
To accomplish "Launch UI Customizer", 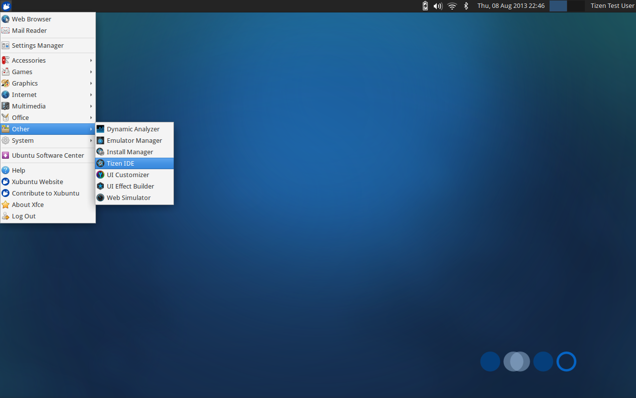I will pyautogui.click(x=135, y=175).
